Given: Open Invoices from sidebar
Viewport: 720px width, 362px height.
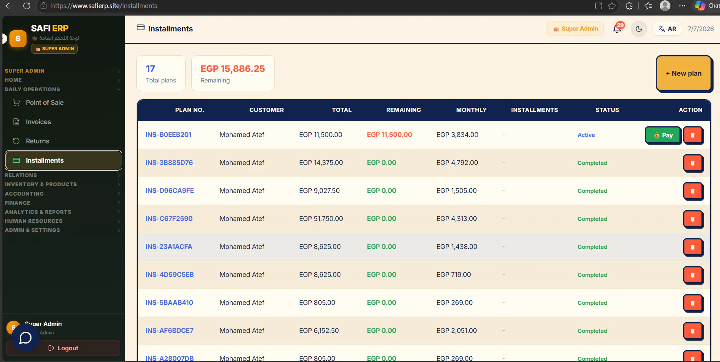Looking at the screenshot, I should click(x=63, y=122).
